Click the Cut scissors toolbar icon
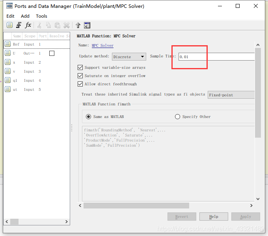The height and width of the screenshot is (236, 268). point(39,25)
